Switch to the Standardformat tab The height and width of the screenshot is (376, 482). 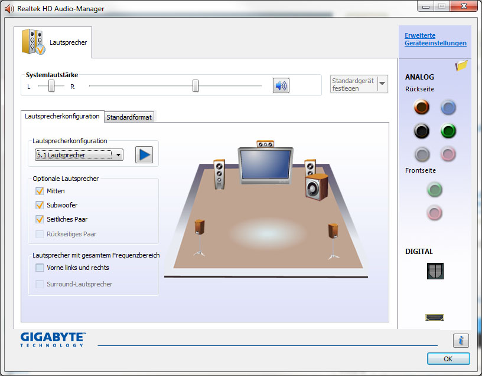(129, 117)
